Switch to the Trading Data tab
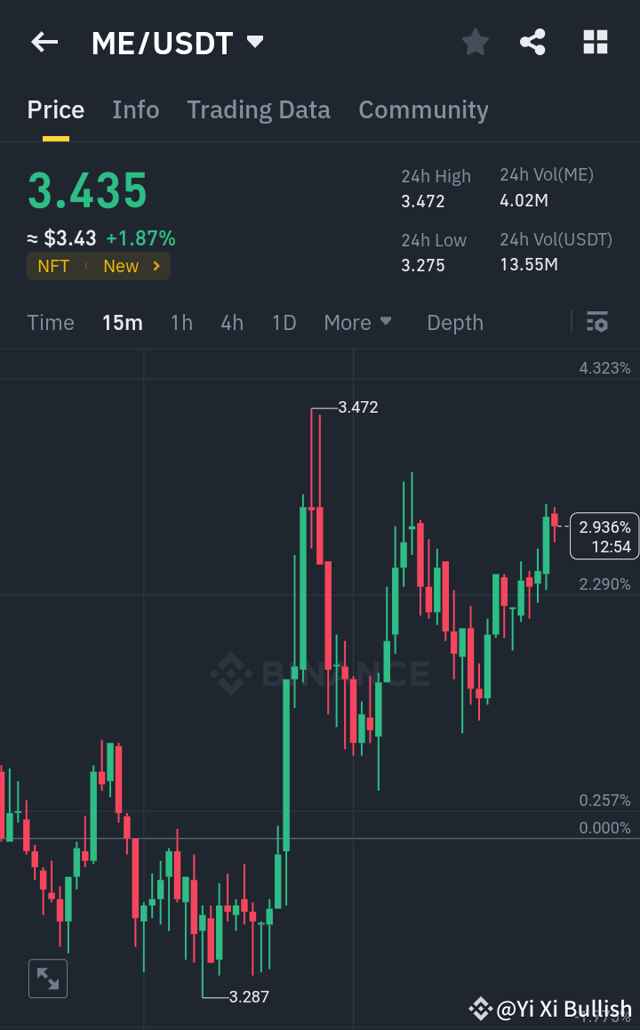640x1030 pixels. click(x=259, y=109)
